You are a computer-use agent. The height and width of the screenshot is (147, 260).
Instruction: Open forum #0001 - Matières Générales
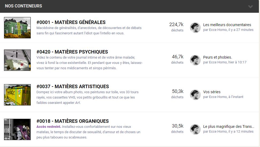71,22
